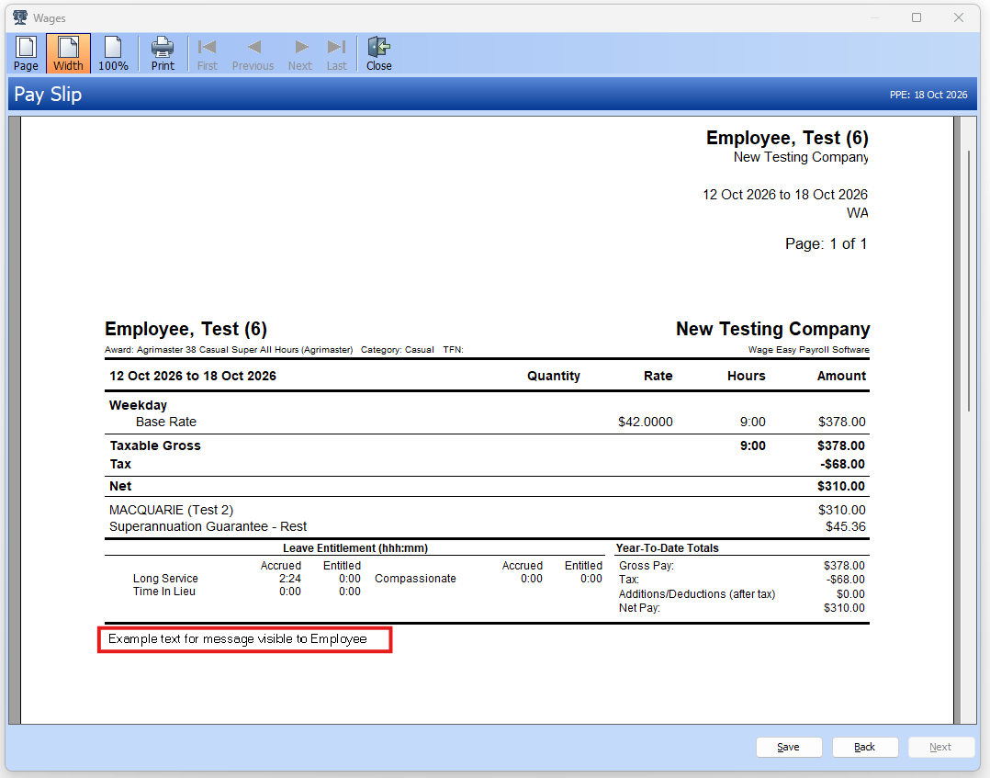Viewport: 990px width, 778px height.
Task: Click 'Base Rate' row label
Action: click(x=166, y=422)
